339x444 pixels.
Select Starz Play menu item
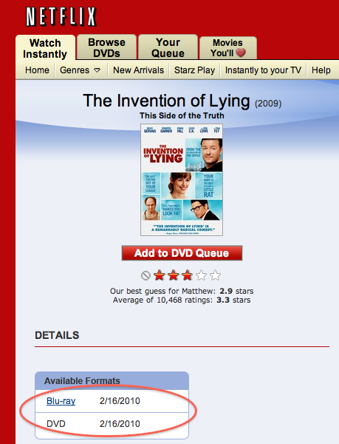(x=195, y=70)
